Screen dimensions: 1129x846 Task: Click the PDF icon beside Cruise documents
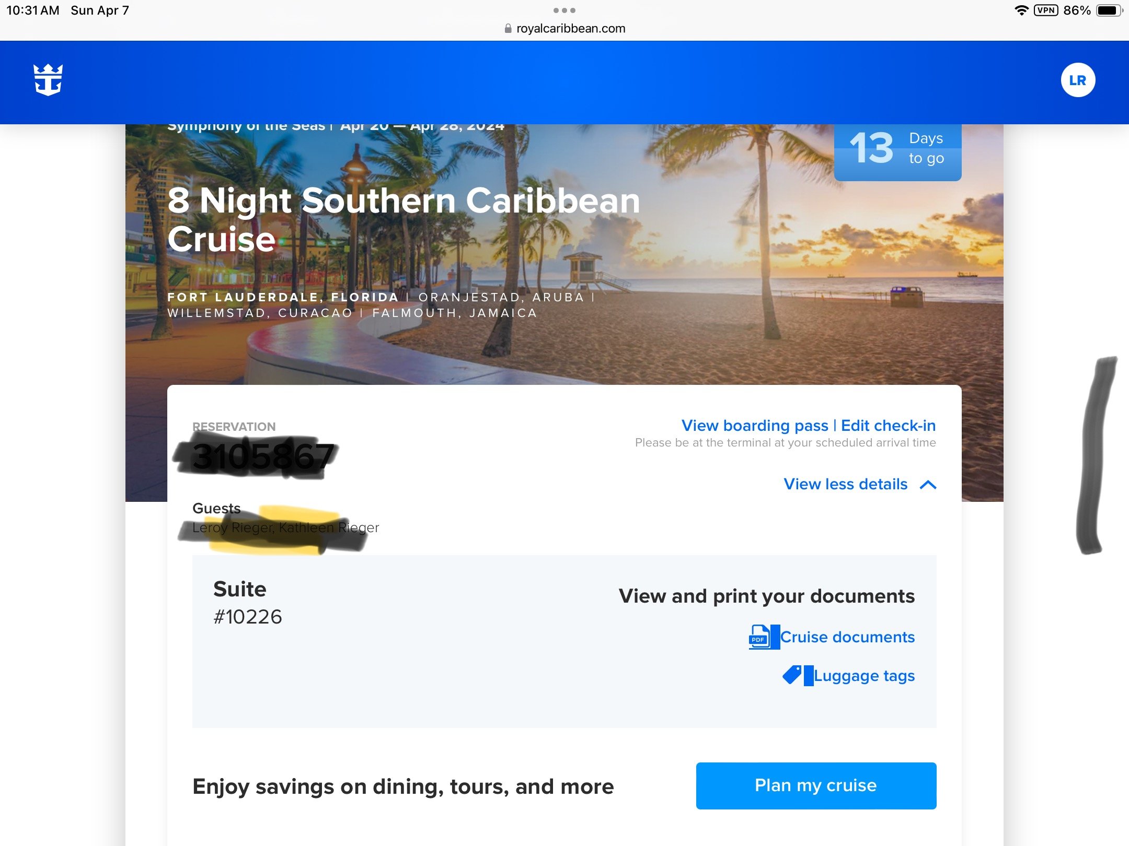click(759, 637)
